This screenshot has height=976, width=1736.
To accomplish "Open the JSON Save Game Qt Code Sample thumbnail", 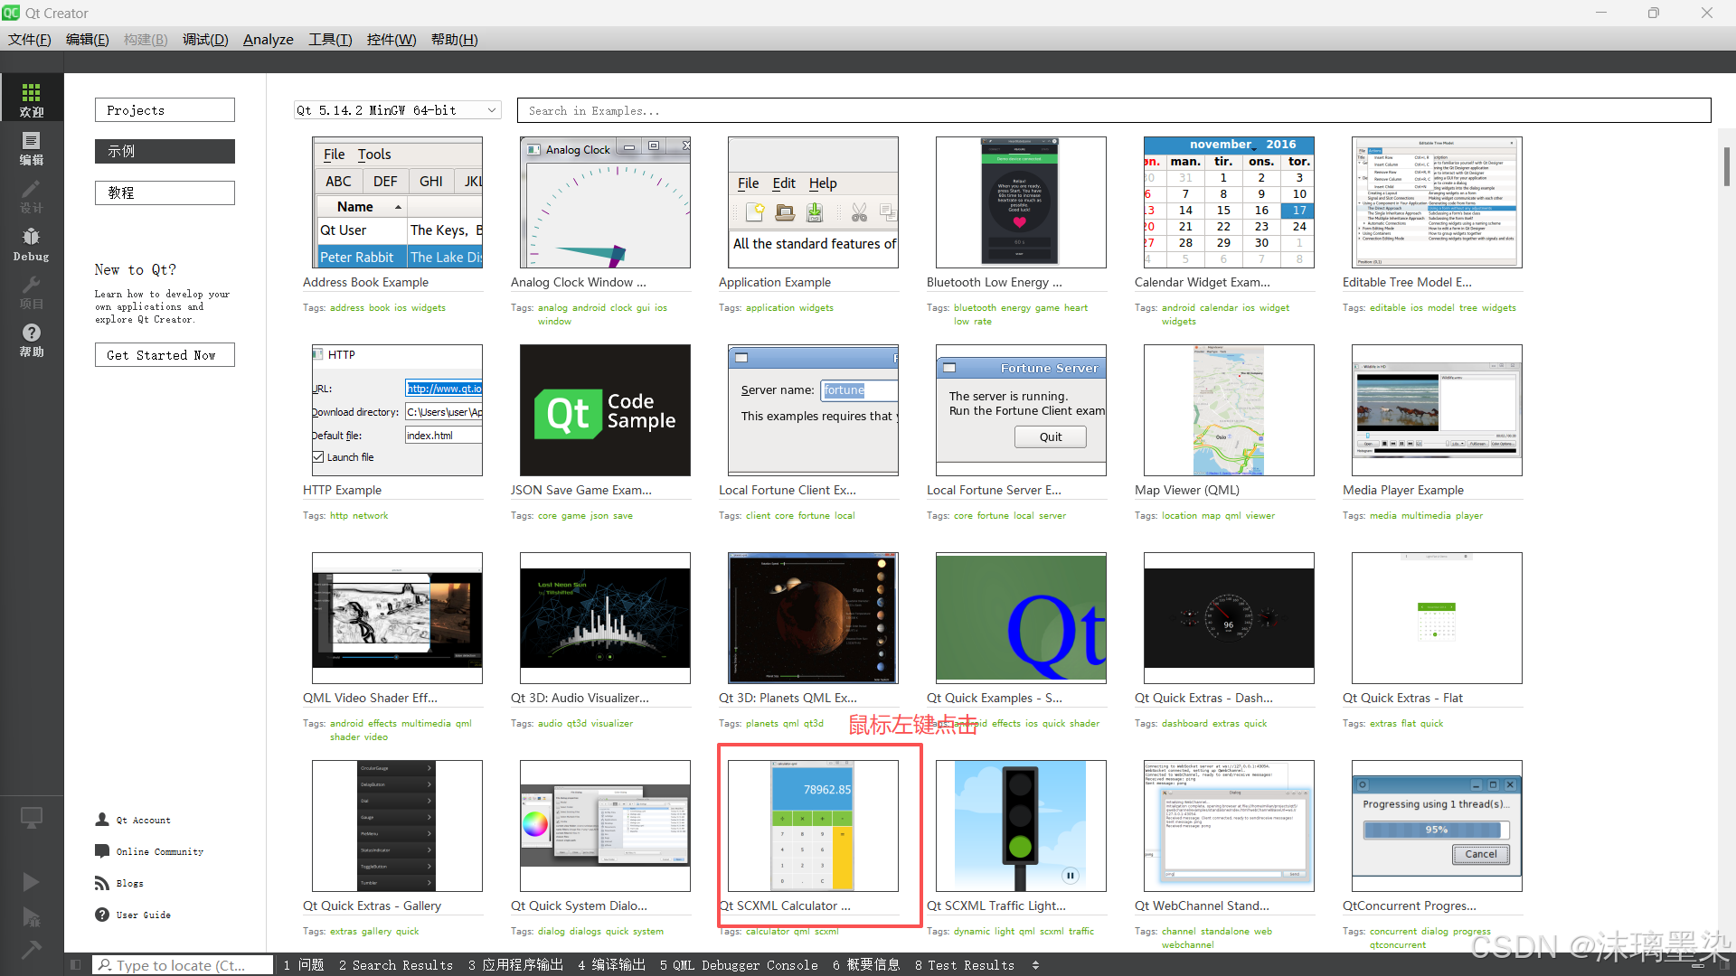I will point(605,410).
